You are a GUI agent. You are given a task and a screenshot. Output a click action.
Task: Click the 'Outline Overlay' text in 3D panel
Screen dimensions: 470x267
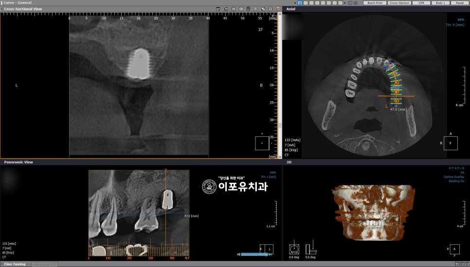[454, 177]
